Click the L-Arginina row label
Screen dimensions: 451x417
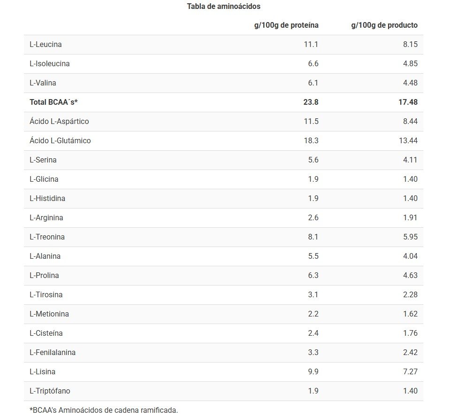46,218
